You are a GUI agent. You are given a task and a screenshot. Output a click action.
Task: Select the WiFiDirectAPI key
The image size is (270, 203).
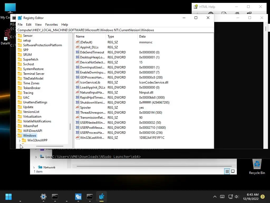coord(32,131)
